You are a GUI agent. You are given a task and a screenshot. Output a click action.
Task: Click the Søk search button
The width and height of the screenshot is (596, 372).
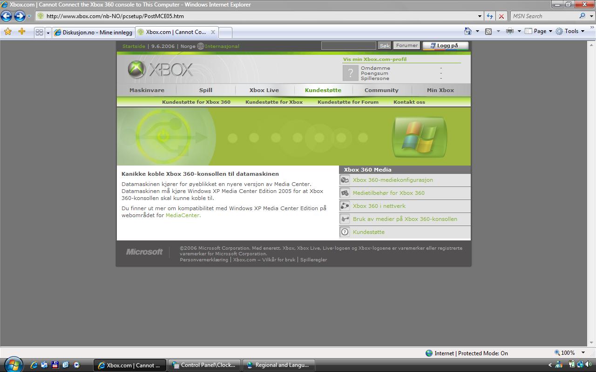385,46
